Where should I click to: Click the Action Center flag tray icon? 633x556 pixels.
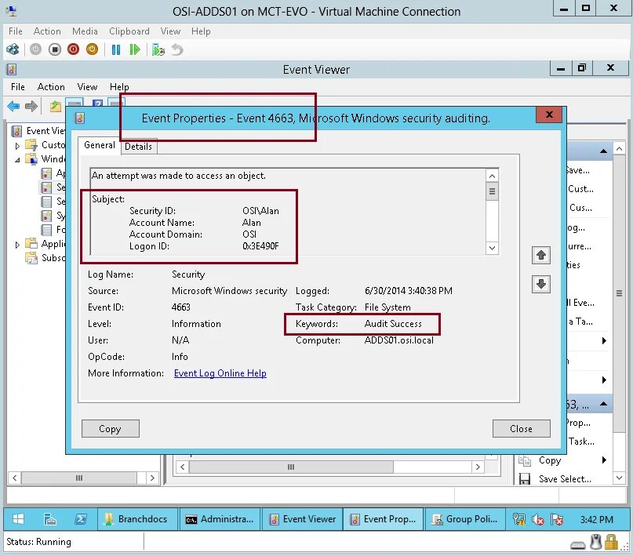[x=557, y=519]
